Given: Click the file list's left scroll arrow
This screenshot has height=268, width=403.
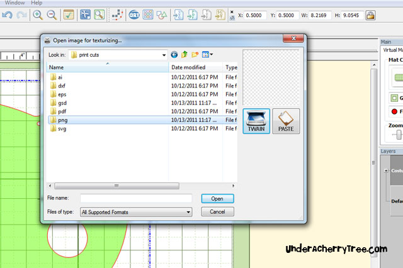Looking at the screenshot, I should [50, 186].
